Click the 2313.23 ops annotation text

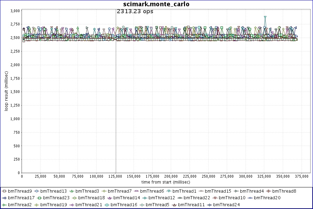click(135, 11)
